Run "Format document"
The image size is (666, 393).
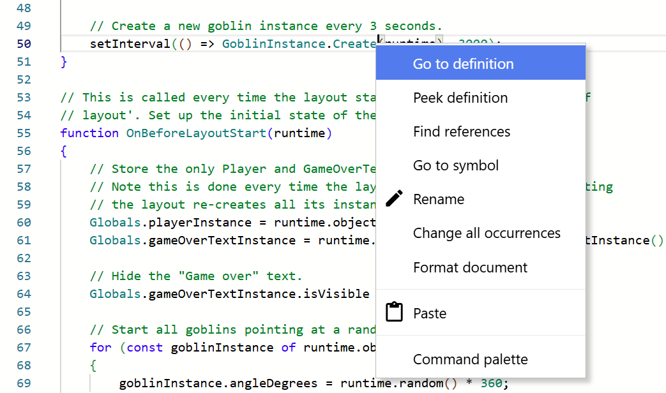pos(470,267)
